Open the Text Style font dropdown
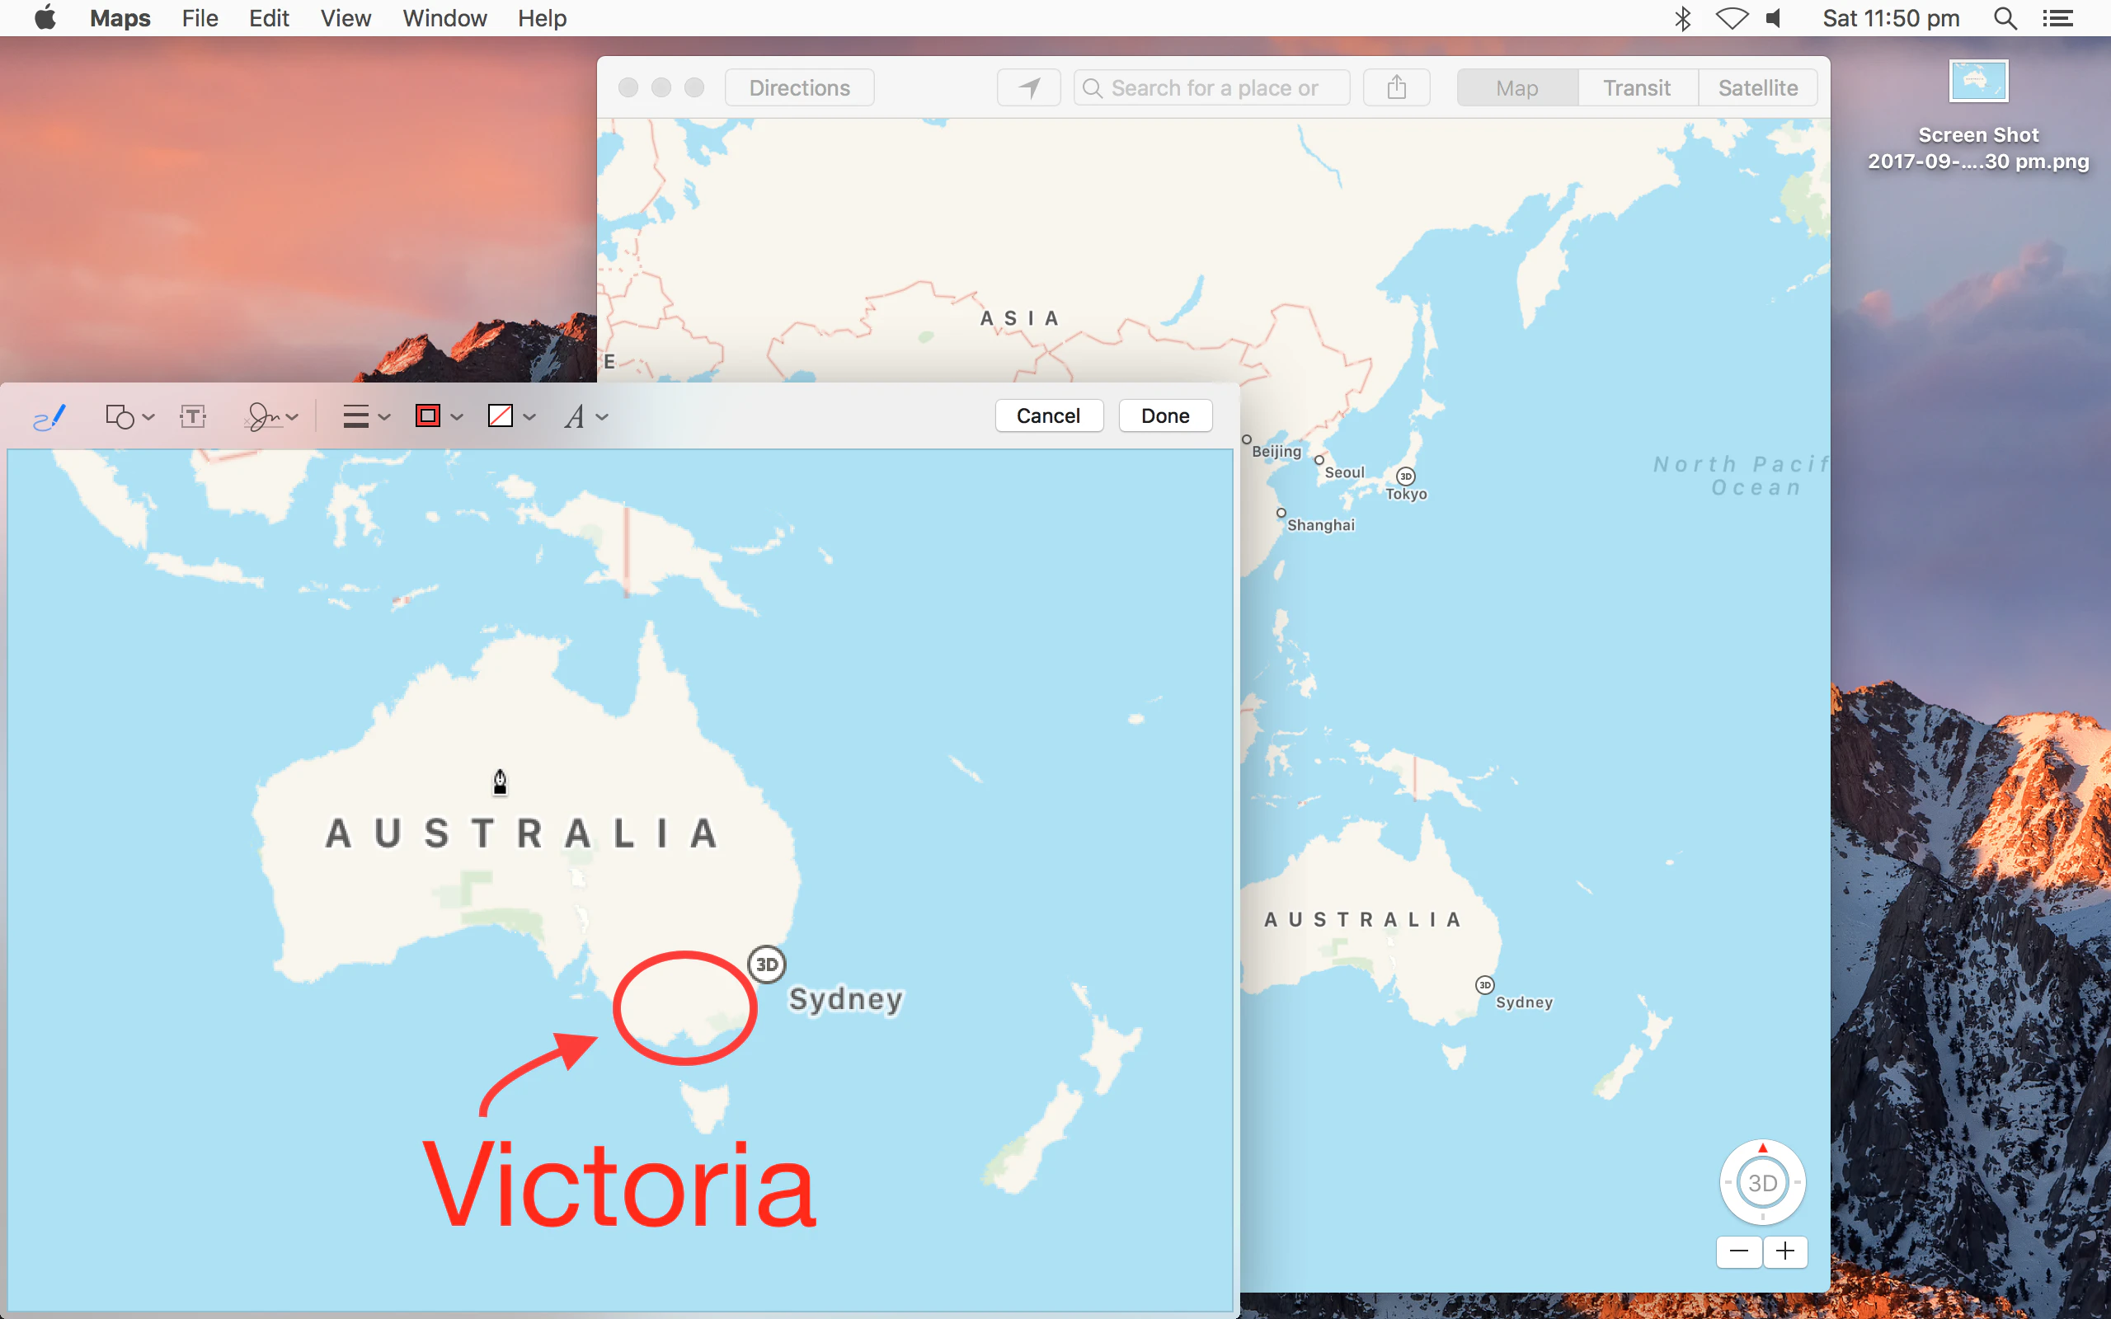 tap(585, 417)
